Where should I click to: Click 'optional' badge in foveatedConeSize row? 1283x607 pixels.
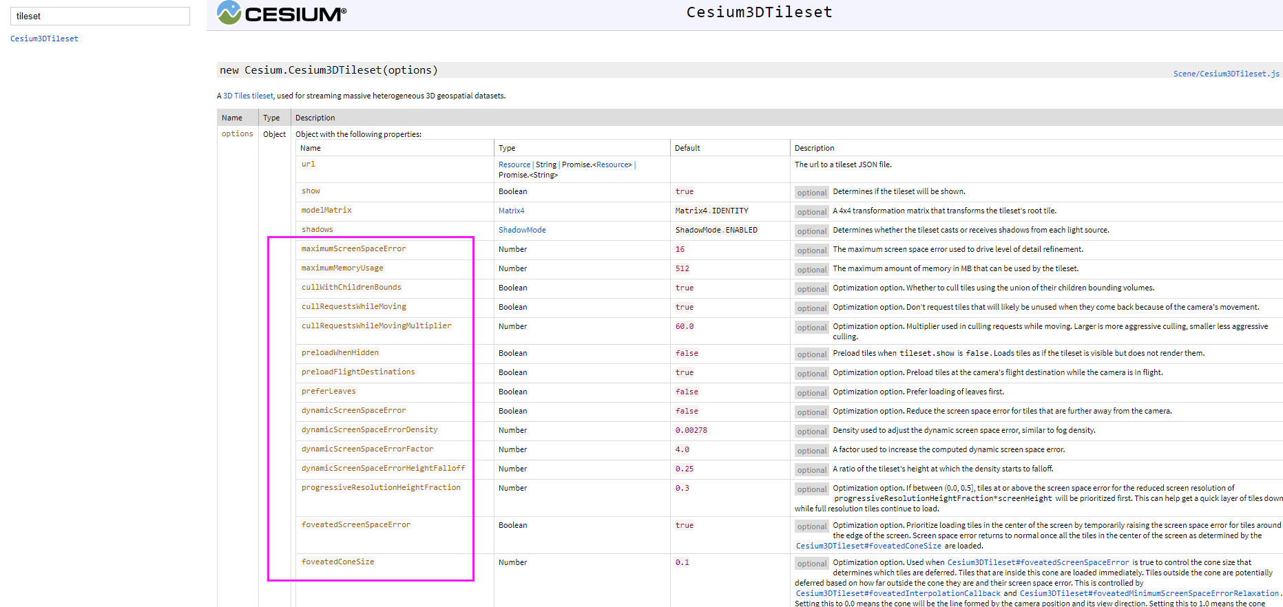coord(812,564)
